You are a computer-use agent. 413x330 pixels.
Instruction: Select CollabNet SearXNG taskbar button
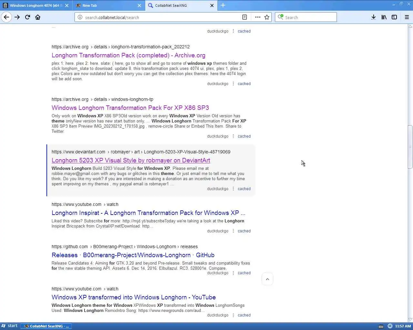(x=46, y=326)
